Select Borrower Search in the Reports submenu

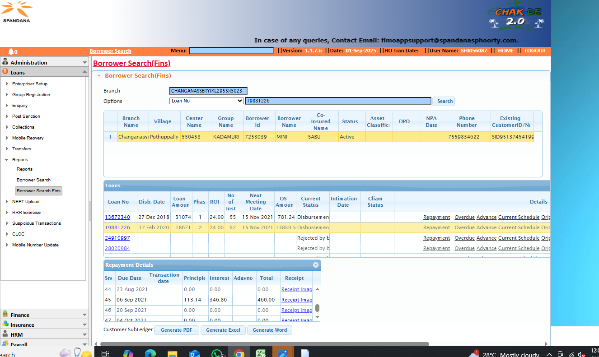[x=33, y=180]
